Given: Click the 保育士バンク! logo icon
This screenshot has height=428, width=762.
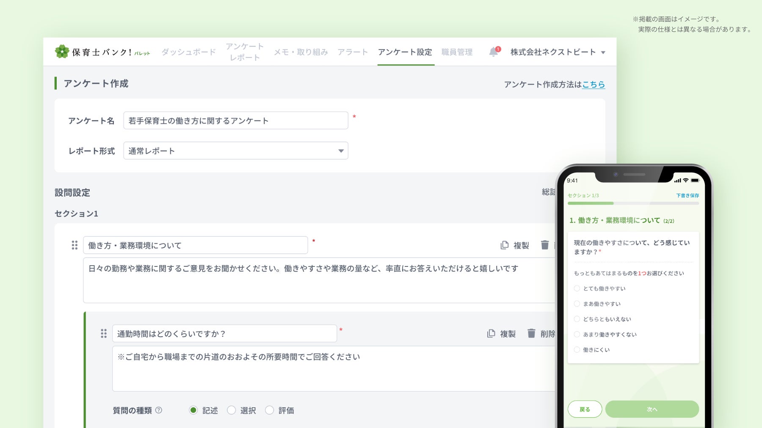Looking at the screenshot, I should pyautogui.click(x=62, y=52).
